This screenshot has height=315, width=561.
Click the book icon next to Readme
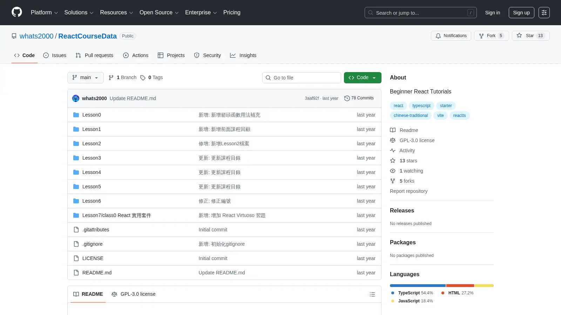point(393,130)
